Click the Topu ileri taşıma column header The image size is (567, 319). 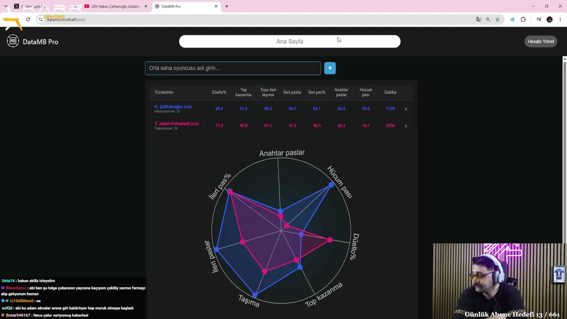268,92
